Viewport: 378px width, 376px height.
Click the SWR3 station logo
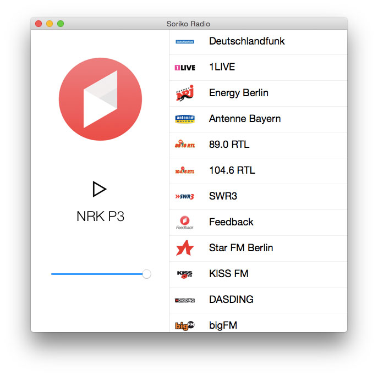coord(185,197)
